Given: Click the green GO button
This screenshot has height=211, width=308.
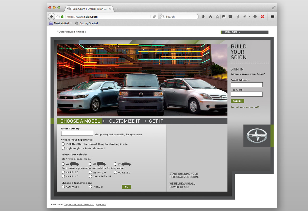Looking at the screenshot, I should [127, 187].
